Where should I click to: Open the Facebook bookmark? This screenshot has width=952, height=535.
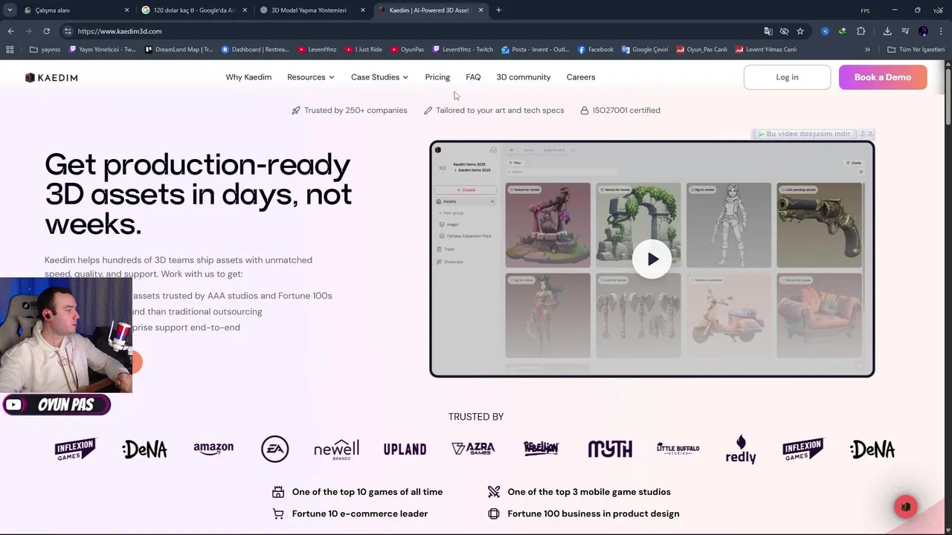coord(595,50)
